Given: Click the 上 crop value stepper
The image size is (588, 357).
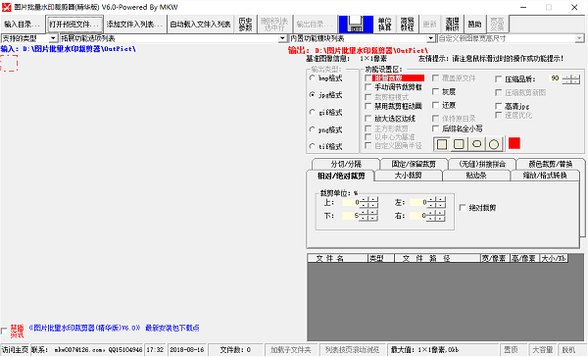Looking at the screenshot, I should click(368, 203).
